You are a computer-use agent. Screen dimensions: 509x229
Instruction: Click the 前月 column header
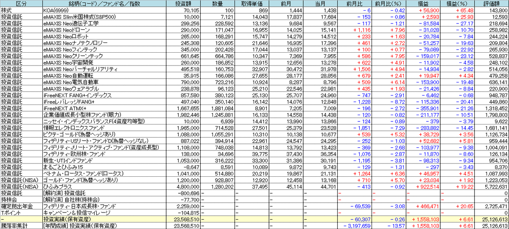[286, 3]
